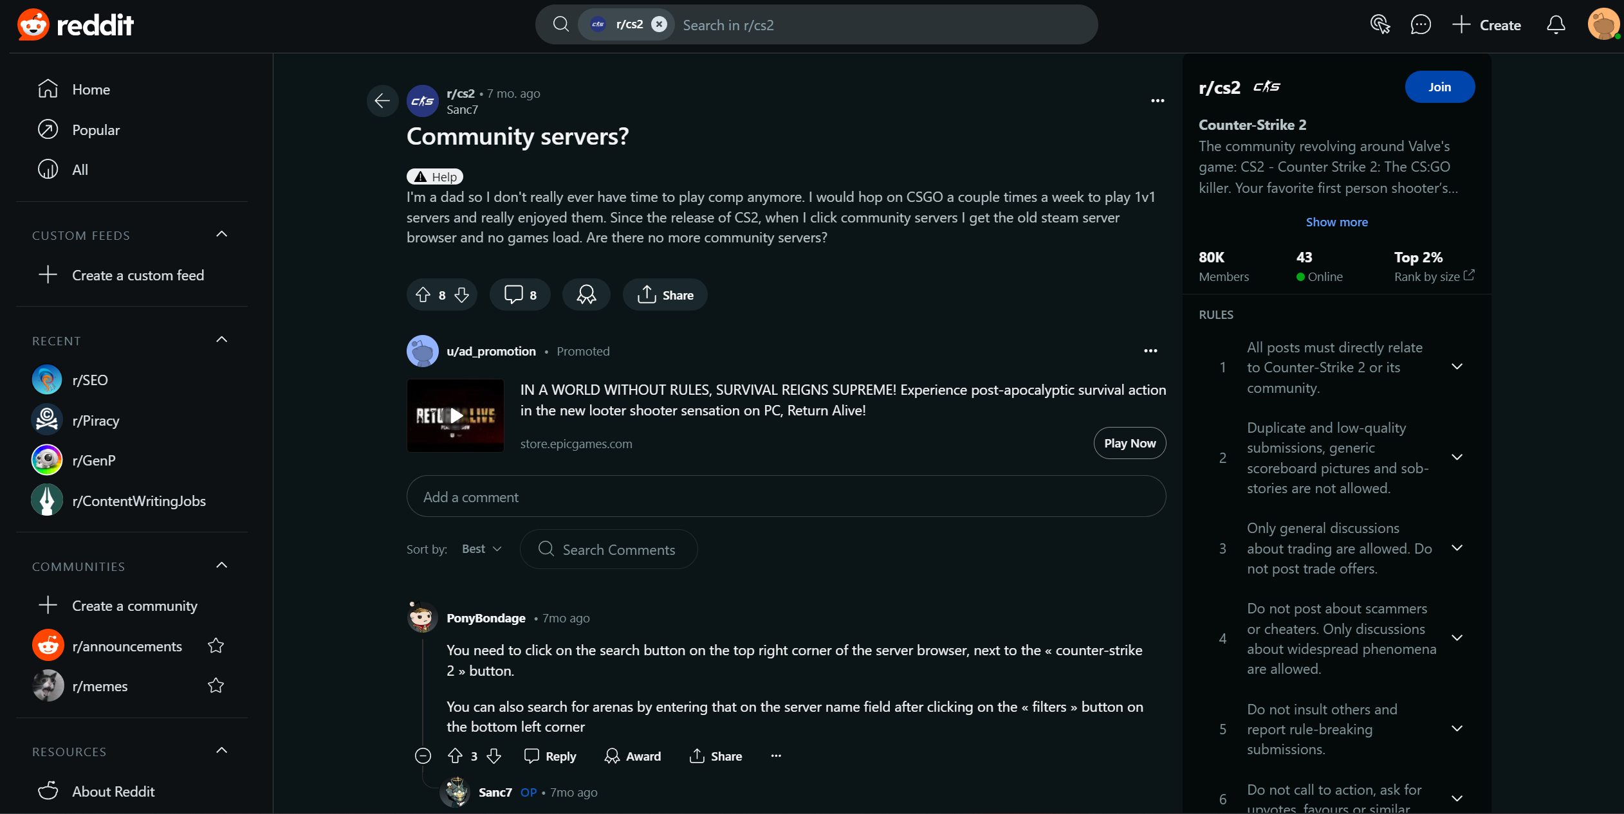Share the Community servers post
This screenshot has height=814, width=1624.
(x=665, y=295)
